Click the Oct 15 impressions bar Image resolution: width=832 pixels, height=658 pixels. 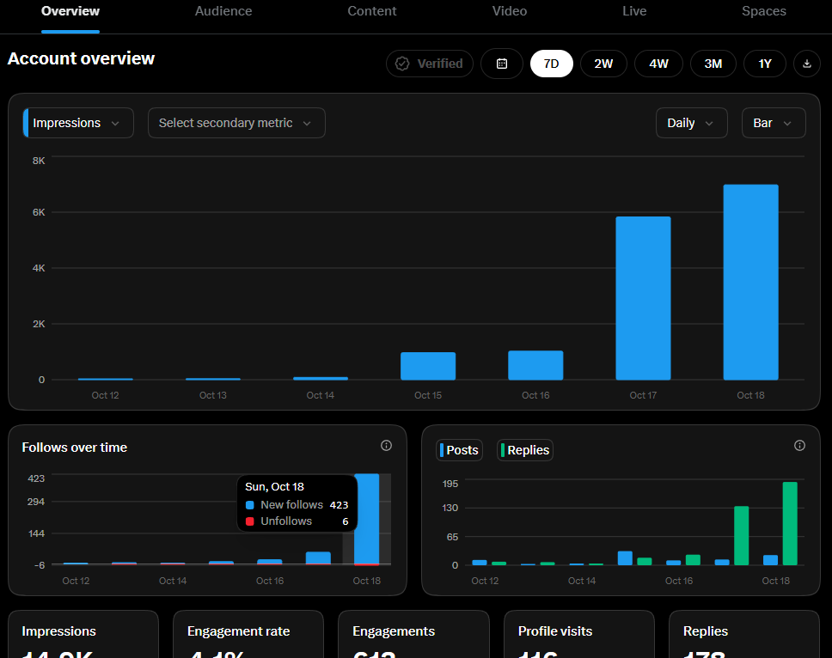tap(428, 366)
